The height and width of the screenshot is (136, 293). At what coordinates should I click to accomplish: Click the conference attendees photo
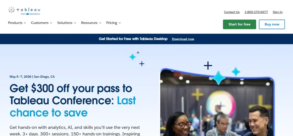(217, 104)
